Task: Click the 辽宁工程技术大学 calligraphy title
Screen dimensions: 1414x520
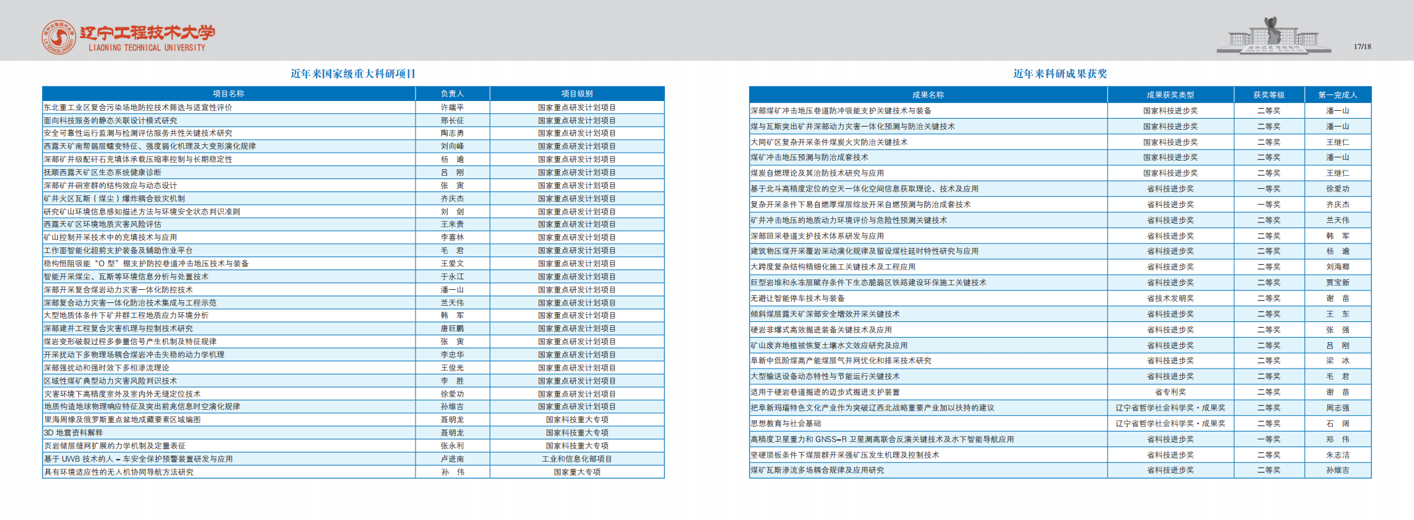Action: point(148,32)
